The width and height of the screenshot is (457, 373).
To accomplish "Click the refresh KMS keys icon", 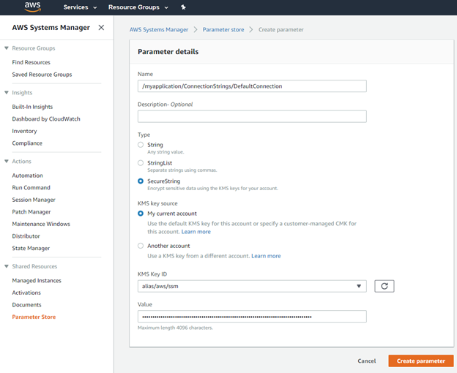I will [x=384, y=286].
